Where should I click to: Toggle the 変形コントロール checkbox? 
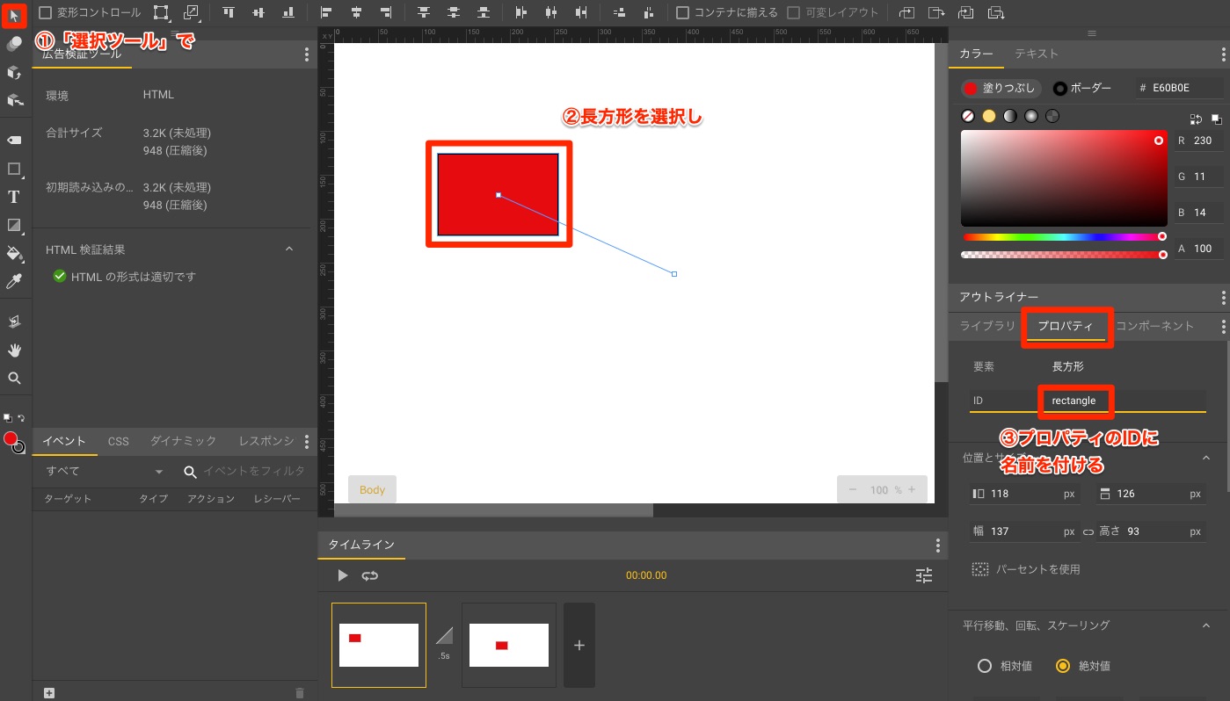[45, 12]
